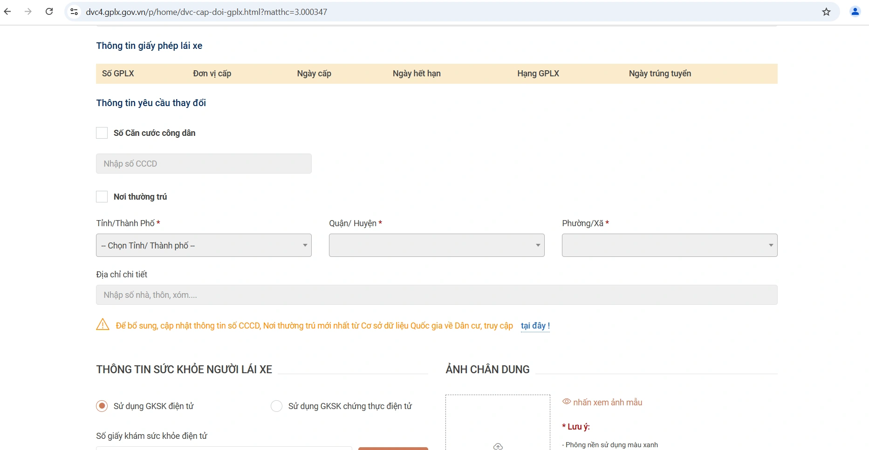Bookmark this page with the star icon
Screen dimensions: 869x450
pos(826,12)
